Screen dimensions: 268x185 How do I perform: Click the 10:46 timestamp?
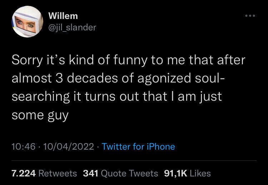click(x=23, y=146)
